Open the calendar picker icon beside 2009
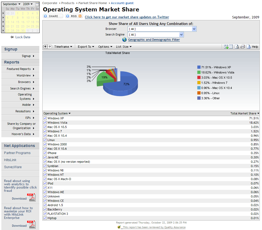262x230 pixels. coord(37,4)
